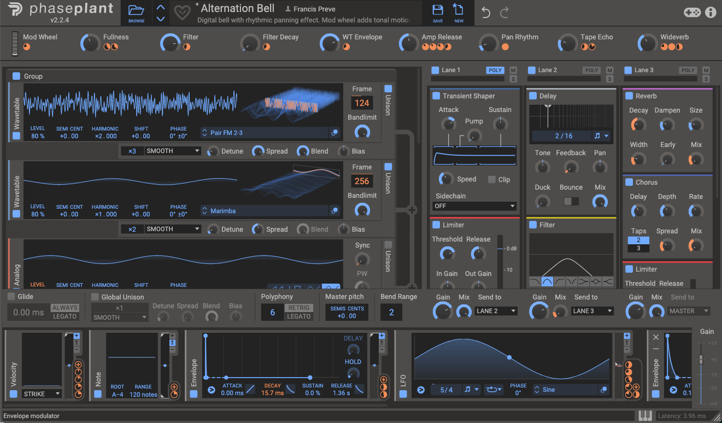Toggle the Chorus effect enable box

629,182
